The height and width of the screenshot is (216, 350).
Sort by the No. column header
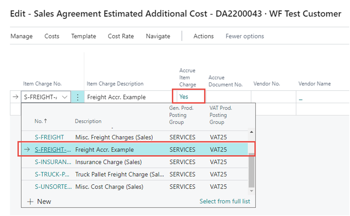pyautogui.click(x=39, y=121)
